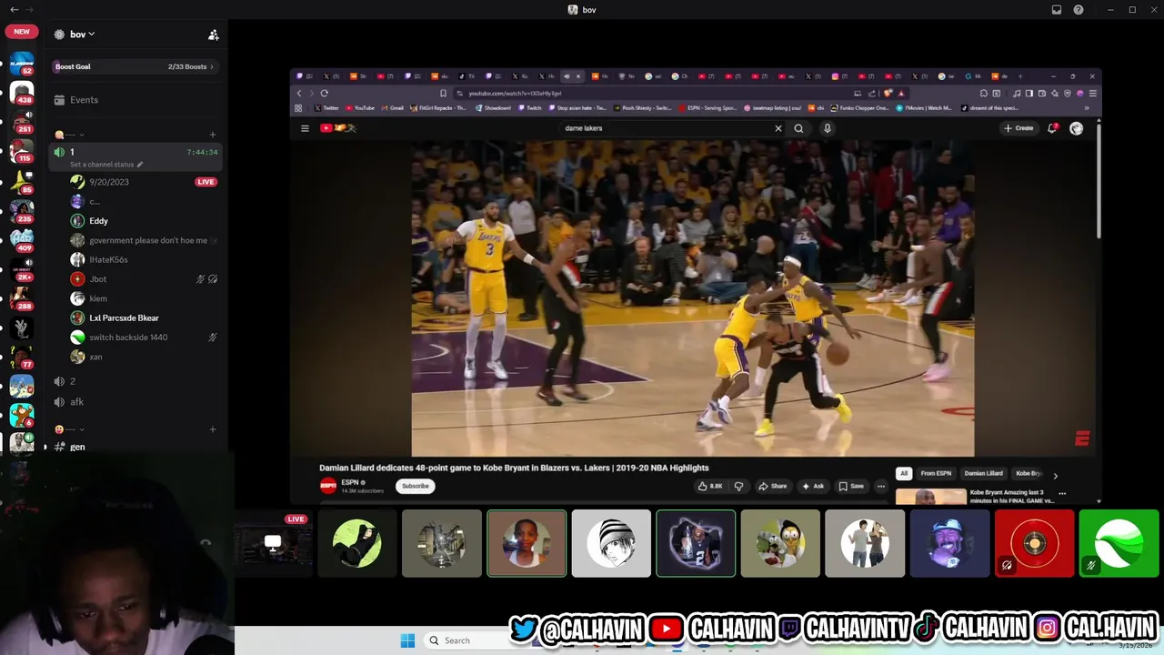Open the monkey server icon with badge 6

pos(22,415)
